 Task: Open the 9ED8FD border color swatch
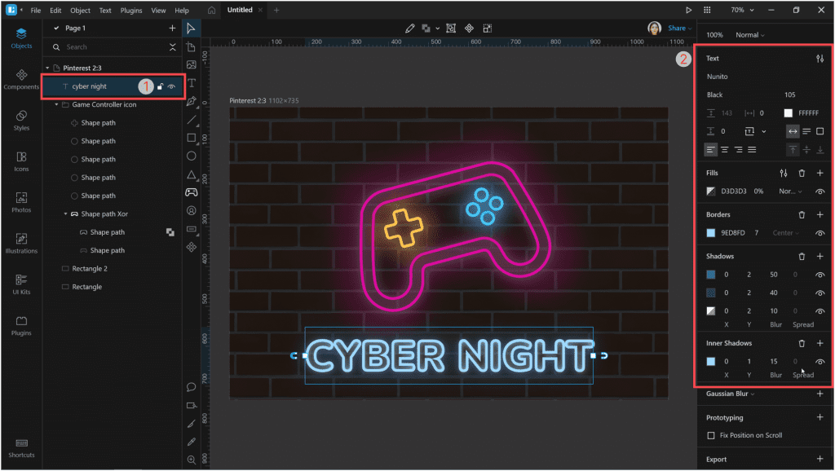coord(710,233)
